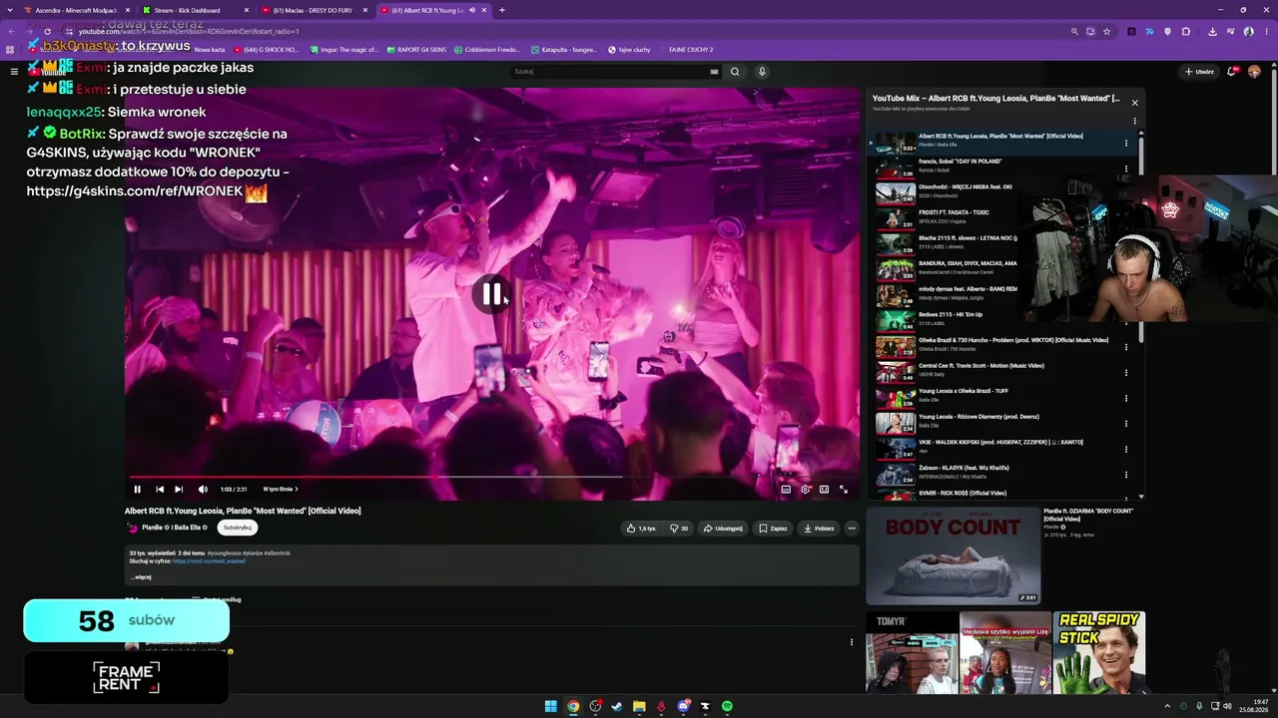Open Chrome from the taskbar
This screenshot has height=718, width=1278.
(573, 706)
